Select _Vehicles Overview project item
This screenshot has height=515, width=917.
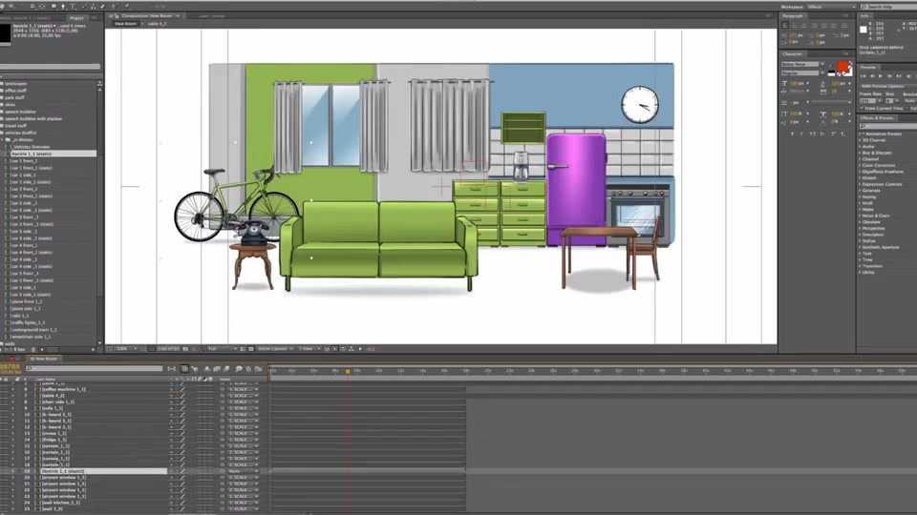click(32, 147)
